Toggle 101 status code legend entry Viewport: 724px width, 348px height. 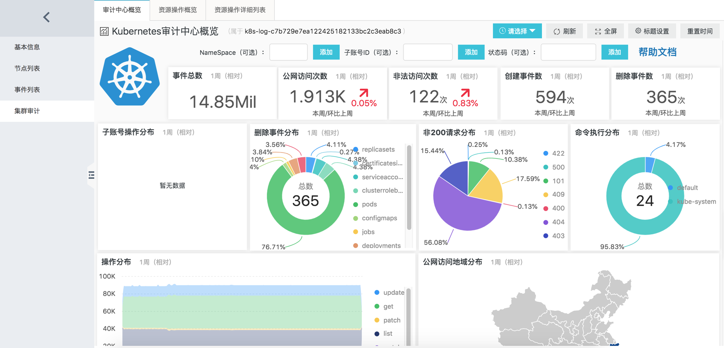click(554, 181)
